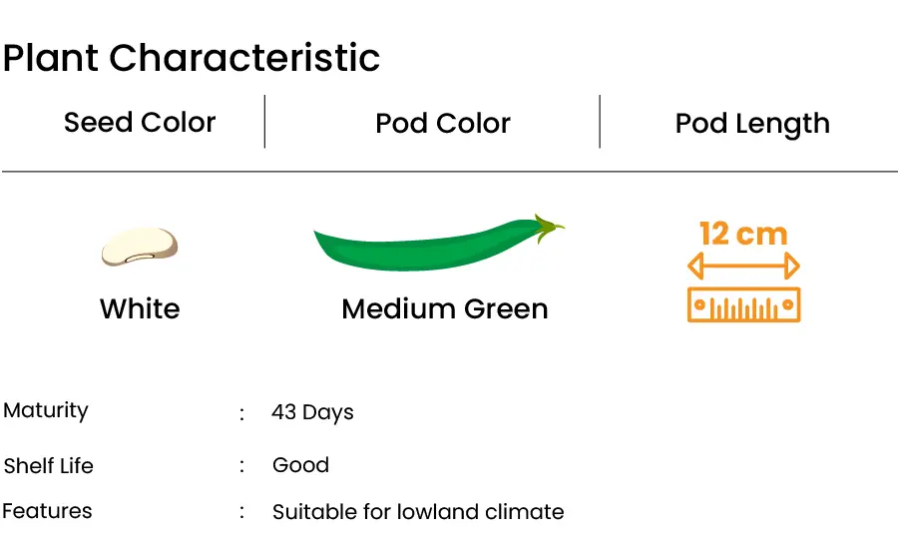Click the White seed color label

click(140, 308)
